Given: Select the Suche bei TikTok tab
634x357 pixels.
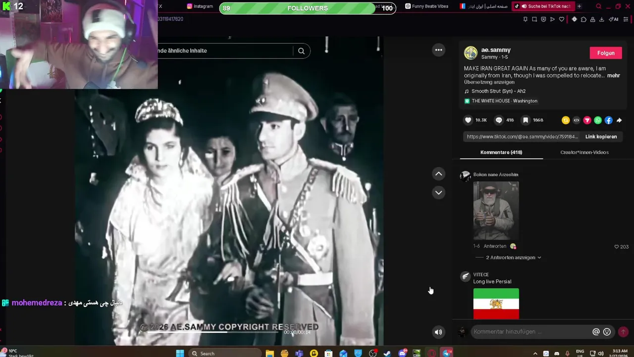Looking at the screenshot, I should 543,6.
